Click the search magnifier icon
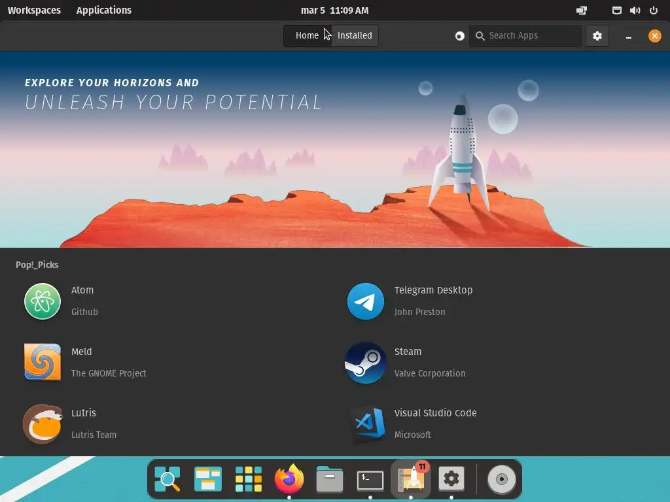The height and width of the screenshot is (502, 670). [480, 36]
